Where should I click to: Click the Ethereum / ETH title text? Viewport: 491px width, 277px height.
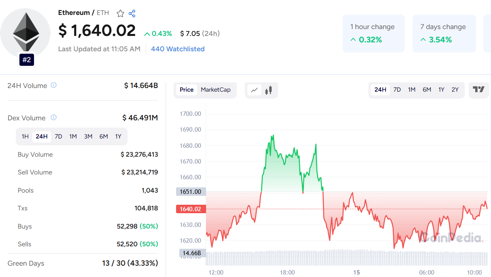(83, 13)
